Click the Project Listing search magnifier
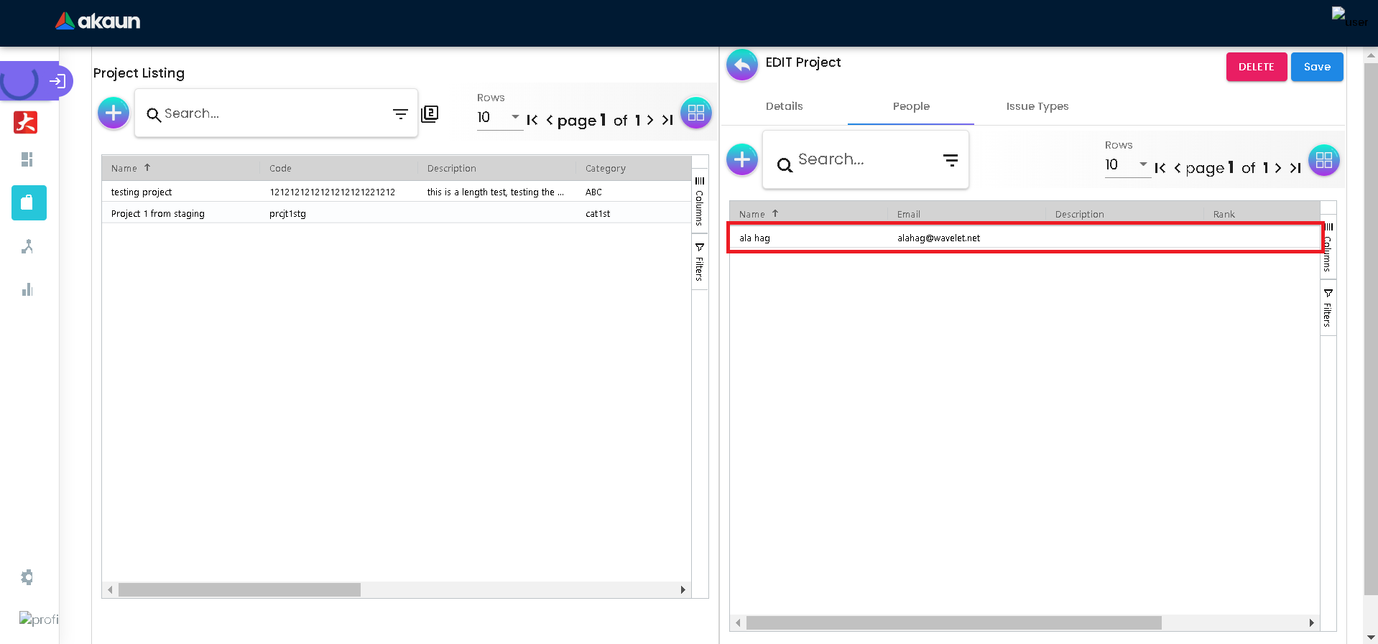 tap(154, 114)
